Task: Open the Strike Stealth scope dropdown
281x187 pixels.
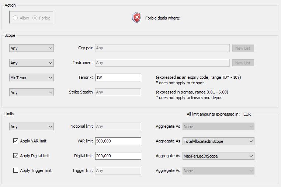Action: (32, 92)
